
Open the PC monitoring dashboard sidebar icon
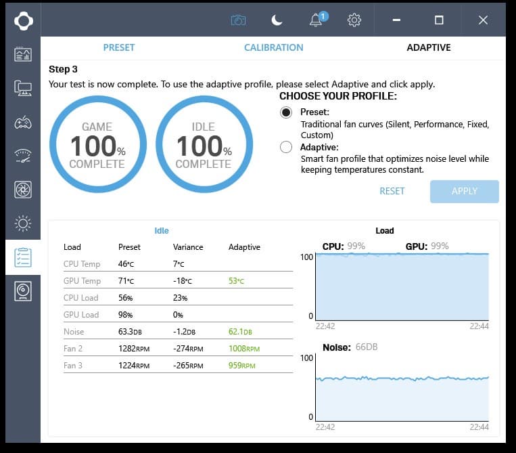pyautogui.click(x=23, y=54)
